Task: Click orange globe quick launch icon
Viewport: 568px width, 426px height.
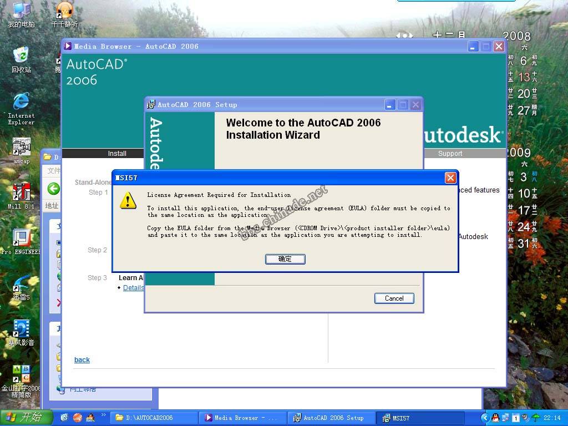Action: pos(78,418)
